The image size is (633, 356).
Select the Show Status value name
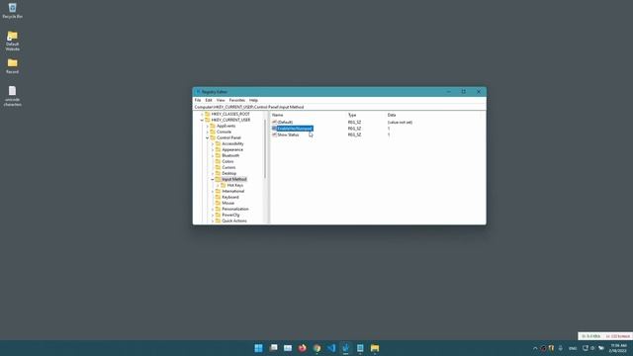288,134
